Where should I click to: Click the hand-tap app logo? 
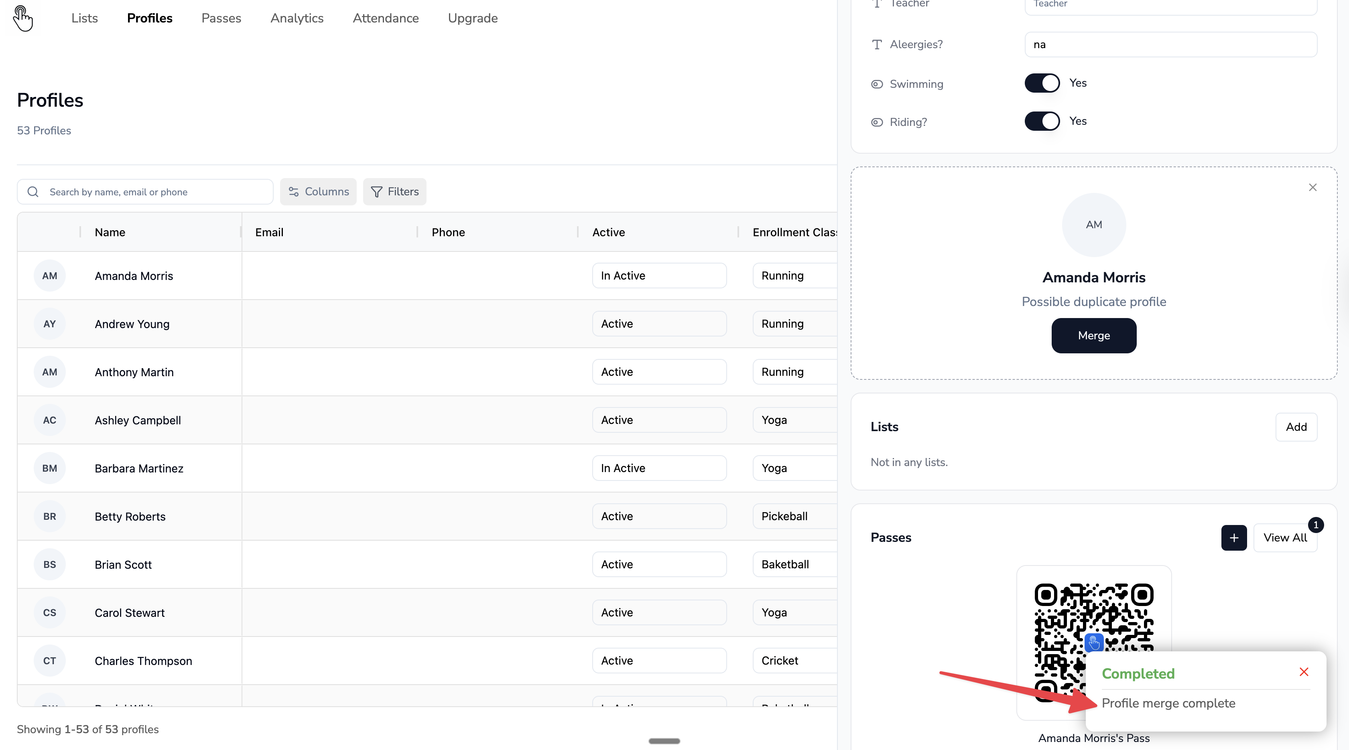pyautogui.click(x=22, y=18)
